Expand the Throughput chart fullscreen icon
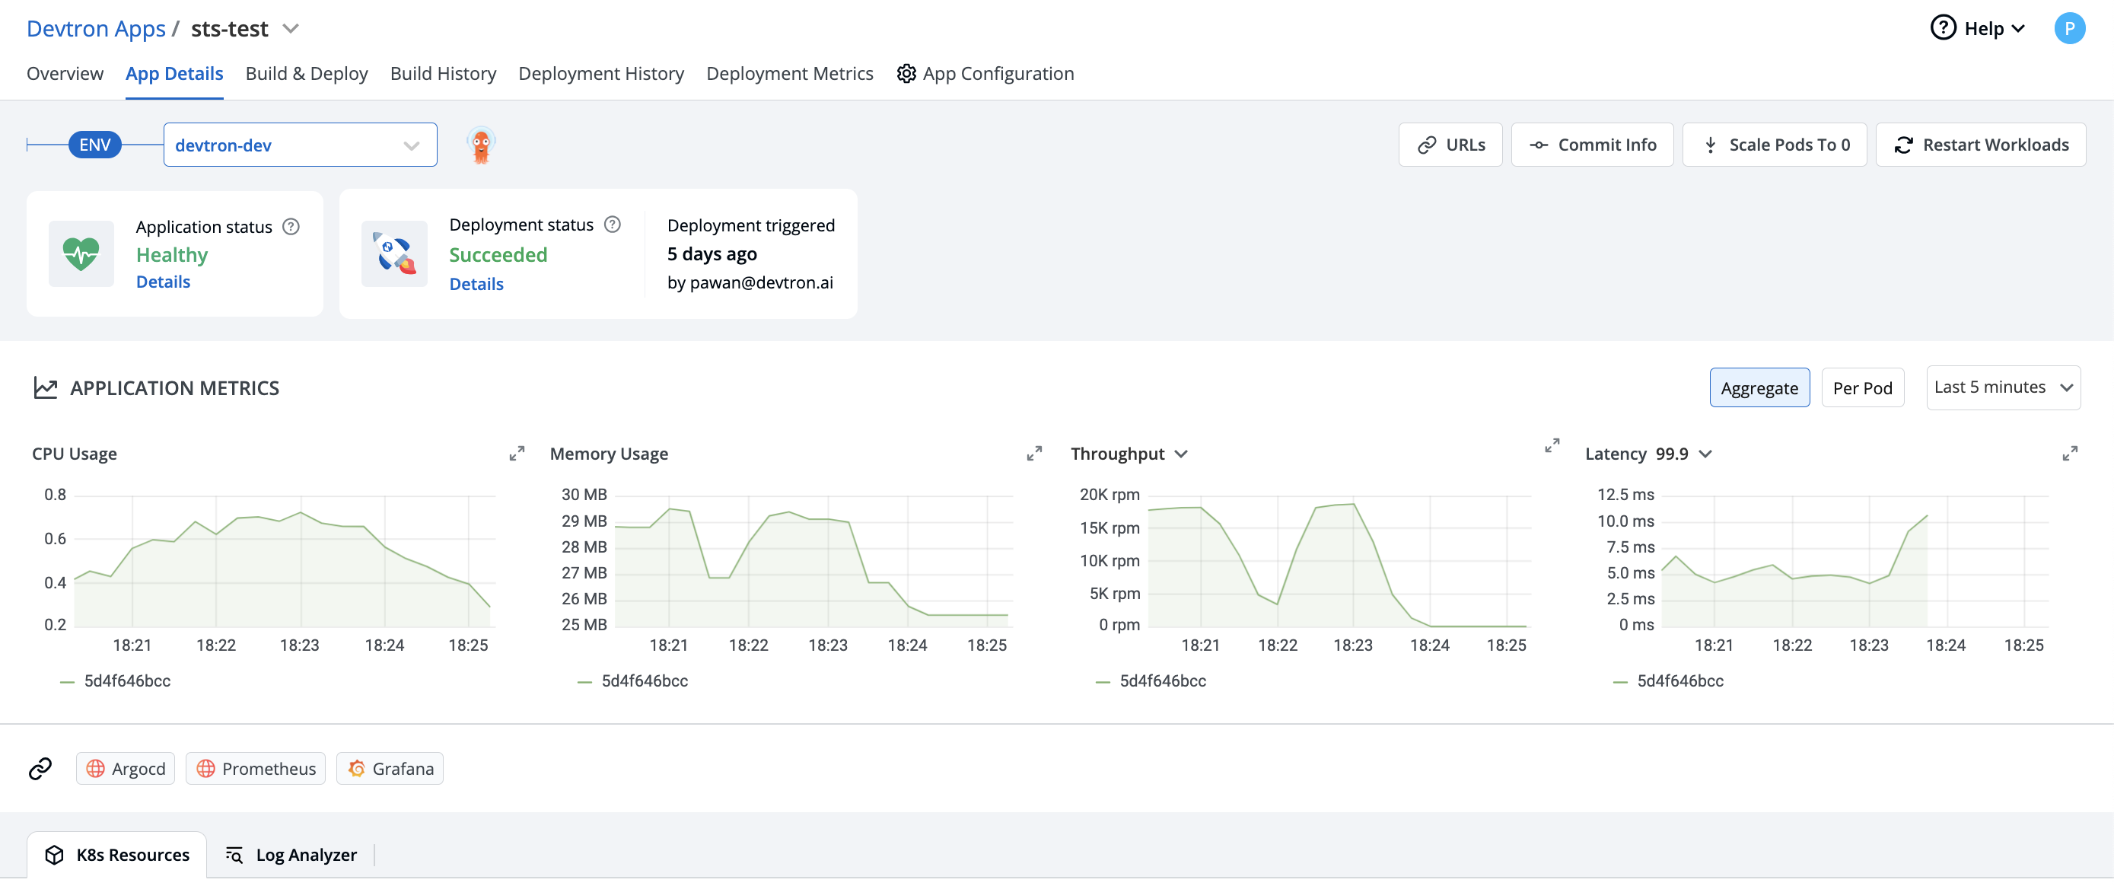Screen dimensions: 2114x886 [x=1551, y=445]
